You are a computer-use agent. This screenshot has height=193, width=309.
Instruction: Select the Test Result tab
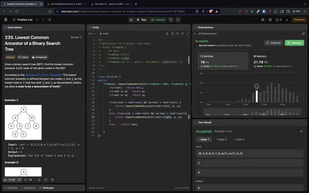pyautogui.click(x=203, y=123)
